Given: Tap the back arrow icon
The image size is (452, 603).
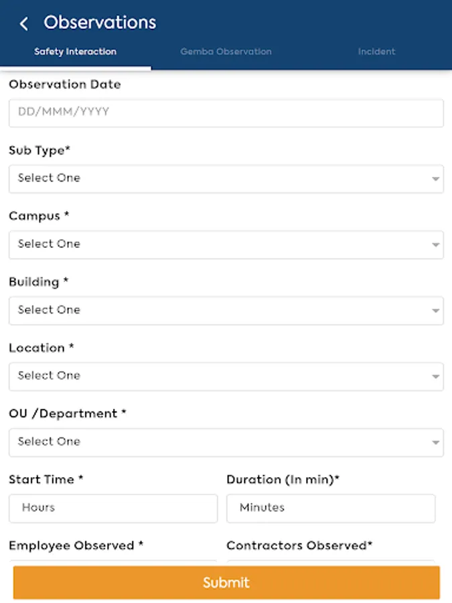Looking at the screenshot, I should (x=24, y=24).
